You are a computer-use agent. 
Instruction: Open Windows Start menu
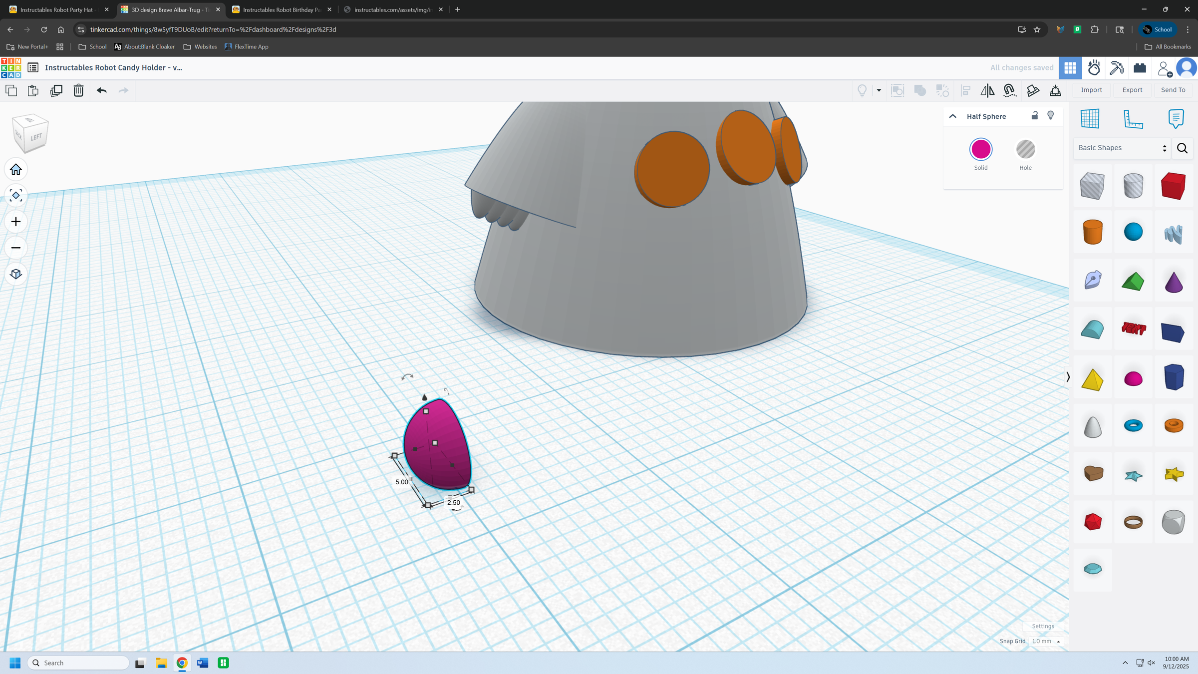point(15,663)
